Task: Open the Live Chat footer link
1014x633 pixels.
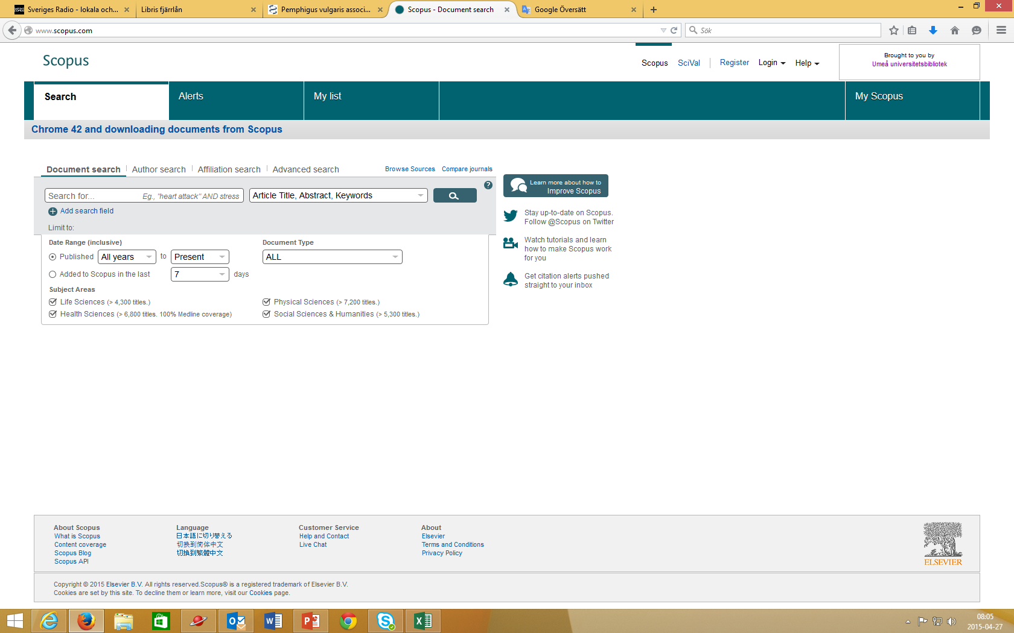Action: pos(313,544)
